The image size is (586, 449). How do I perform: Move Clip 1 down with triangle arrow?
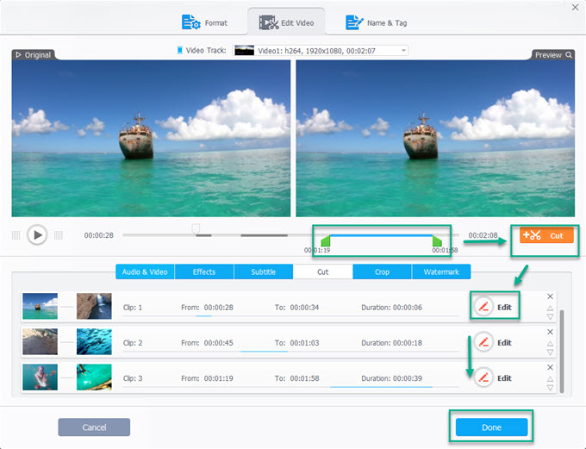(x=550, y=316)
